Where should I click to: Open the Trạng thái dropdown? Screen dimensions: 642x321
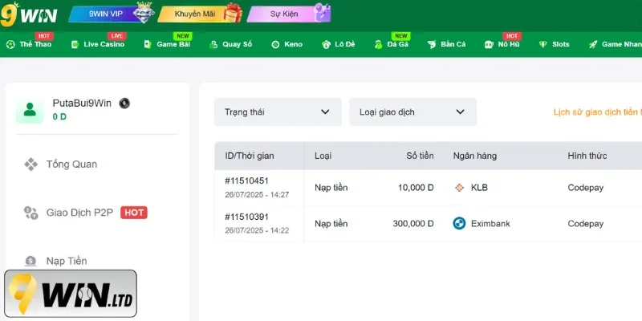(278, 112)
